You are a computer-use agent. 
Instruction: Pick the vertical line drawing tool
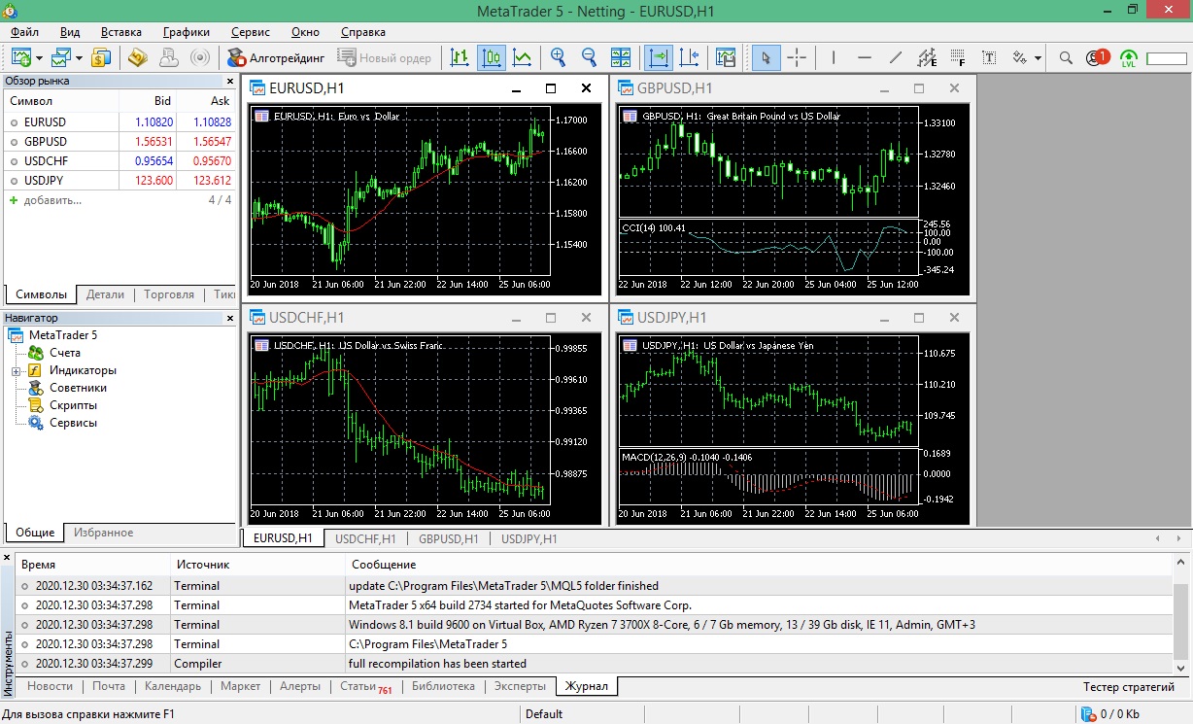pyautogui.click(x=833, y=57)
